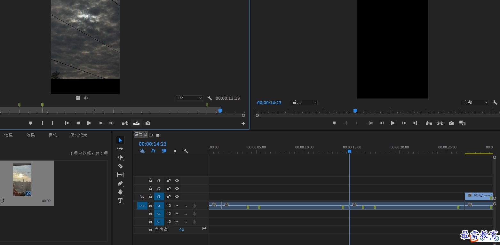Step forward one frame in Source monitor
This screenshot has width=500, height=245.
[x=100, y=123]
